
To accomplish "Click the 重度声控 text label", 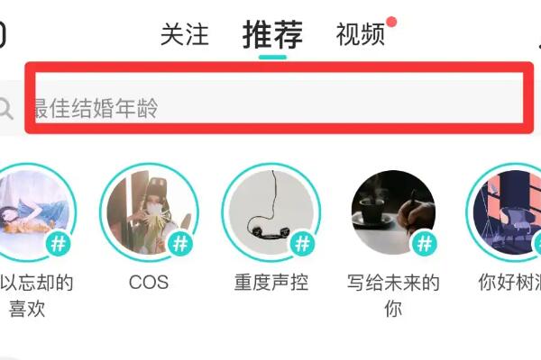I will pos(271,283).
